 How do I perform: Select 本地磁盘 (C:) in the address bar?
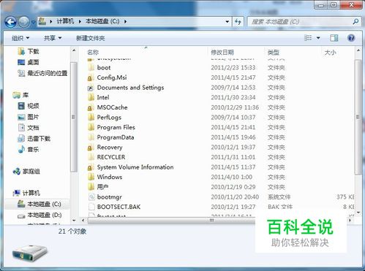[x=102, y=21]
